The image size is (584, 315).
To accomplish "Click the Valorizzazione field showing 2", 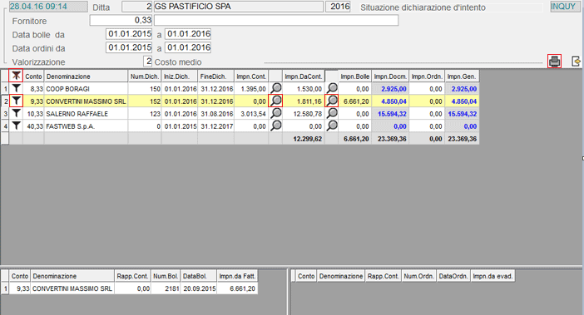I will (148, 62).
